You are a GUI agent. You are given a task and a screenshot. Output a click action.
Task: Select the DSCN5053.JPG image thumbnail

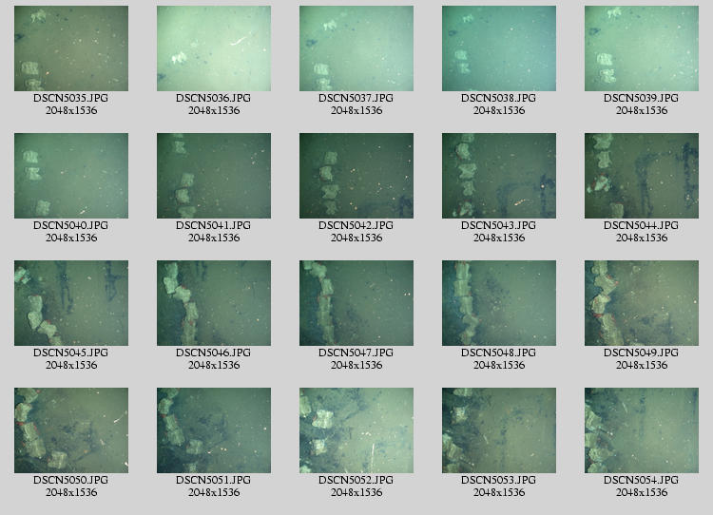[499, 430]
